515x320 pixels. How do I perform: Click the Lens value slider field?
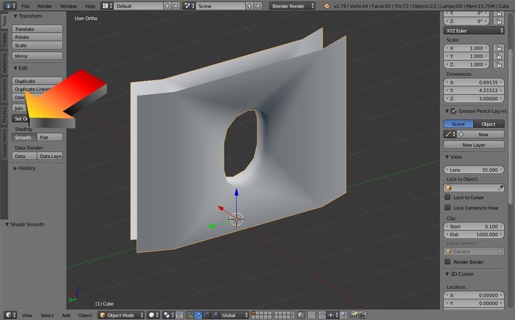pos(474,169)
